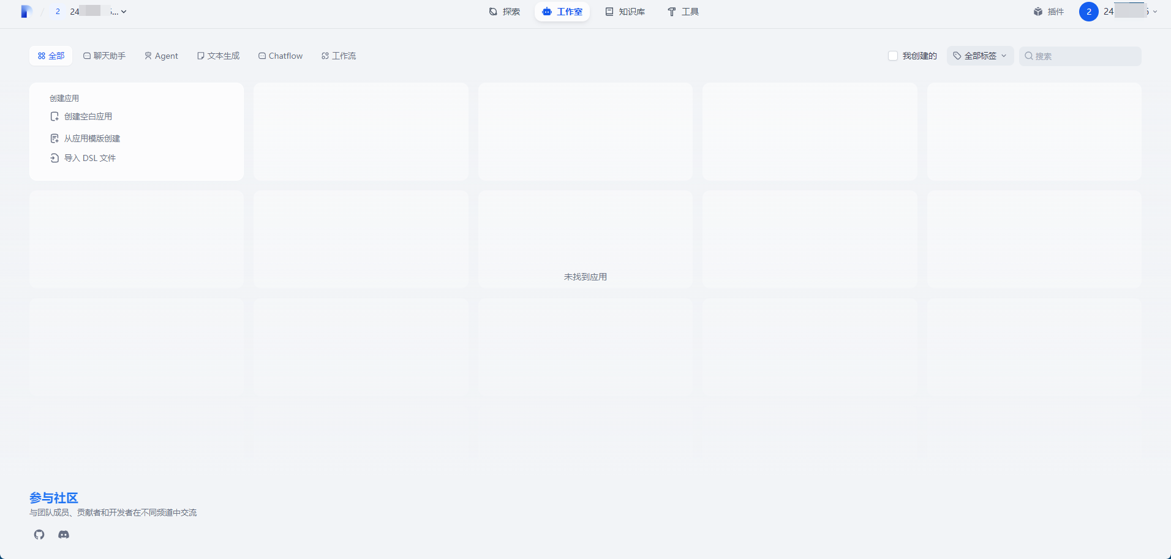
Task: Open the 全部标签 tag filter dropdown
Action: coord(980,56)
